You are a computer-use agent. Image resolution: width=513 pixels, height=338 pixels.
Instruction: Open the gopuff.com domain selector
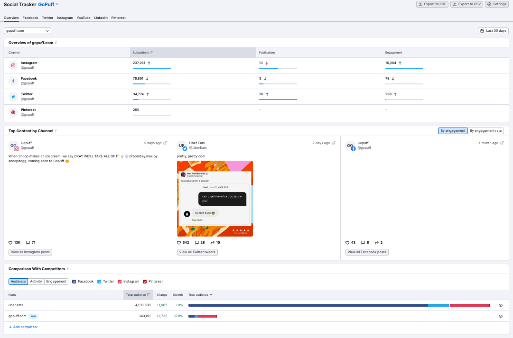click(x=28, y=31)
